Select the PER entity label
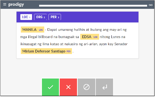 (x=55, y=17)
